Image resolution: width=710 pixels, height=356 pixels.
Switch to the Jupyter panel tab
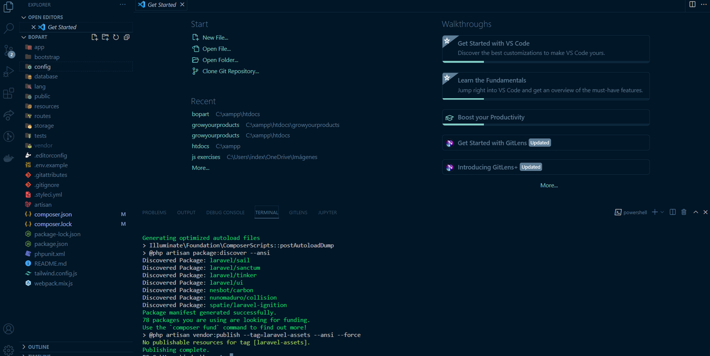[x=327, y=212]
